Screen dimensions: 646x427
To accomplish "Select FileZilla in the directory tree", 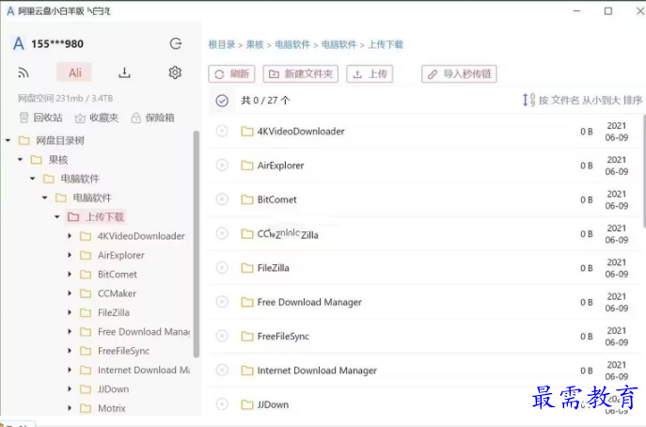I will coord(114,312).
